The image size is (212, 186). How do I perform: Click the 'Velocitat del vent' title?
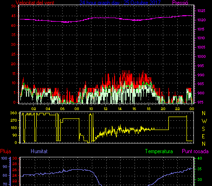pos(35,3)
